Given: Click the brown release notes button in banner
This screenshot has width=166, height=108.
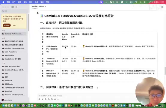Looking at the screenshot, I should click(7, 25).
